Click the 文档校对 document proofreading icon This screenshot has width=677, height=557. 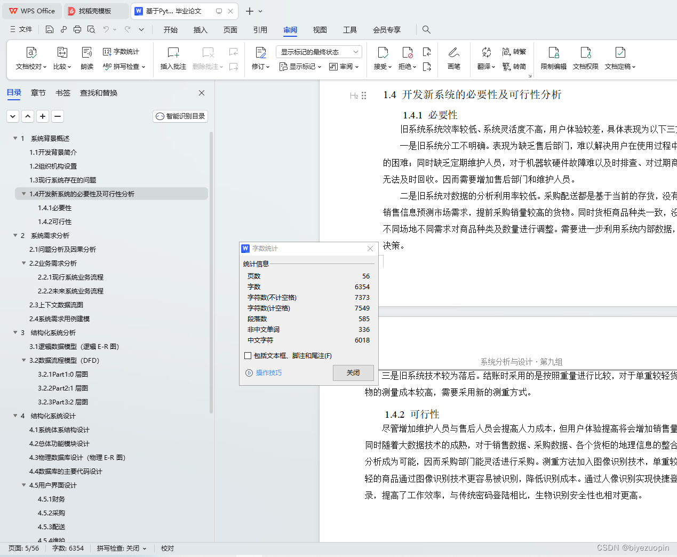coord(31,52)
